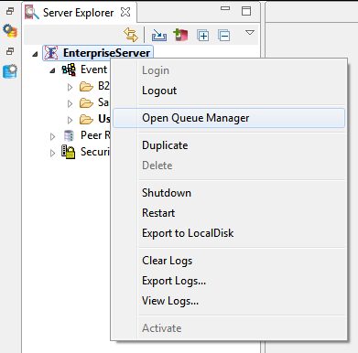Click the collapse all minus icon
This screenshot has width=358, height=353.
[224, 36]
